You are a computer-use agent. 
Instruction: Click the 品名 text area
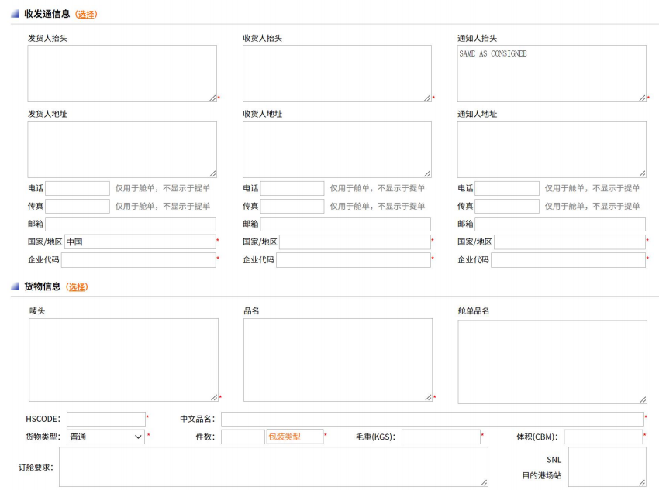click(x=338, y=360)
